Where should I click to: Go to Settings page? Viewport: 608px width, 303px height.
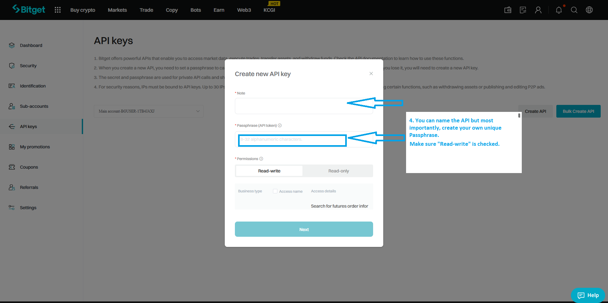[x=28, y=208]
